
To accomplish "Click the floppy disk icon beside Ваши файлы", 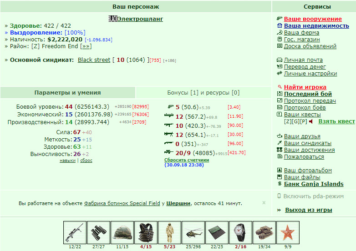I will [280, 177].
